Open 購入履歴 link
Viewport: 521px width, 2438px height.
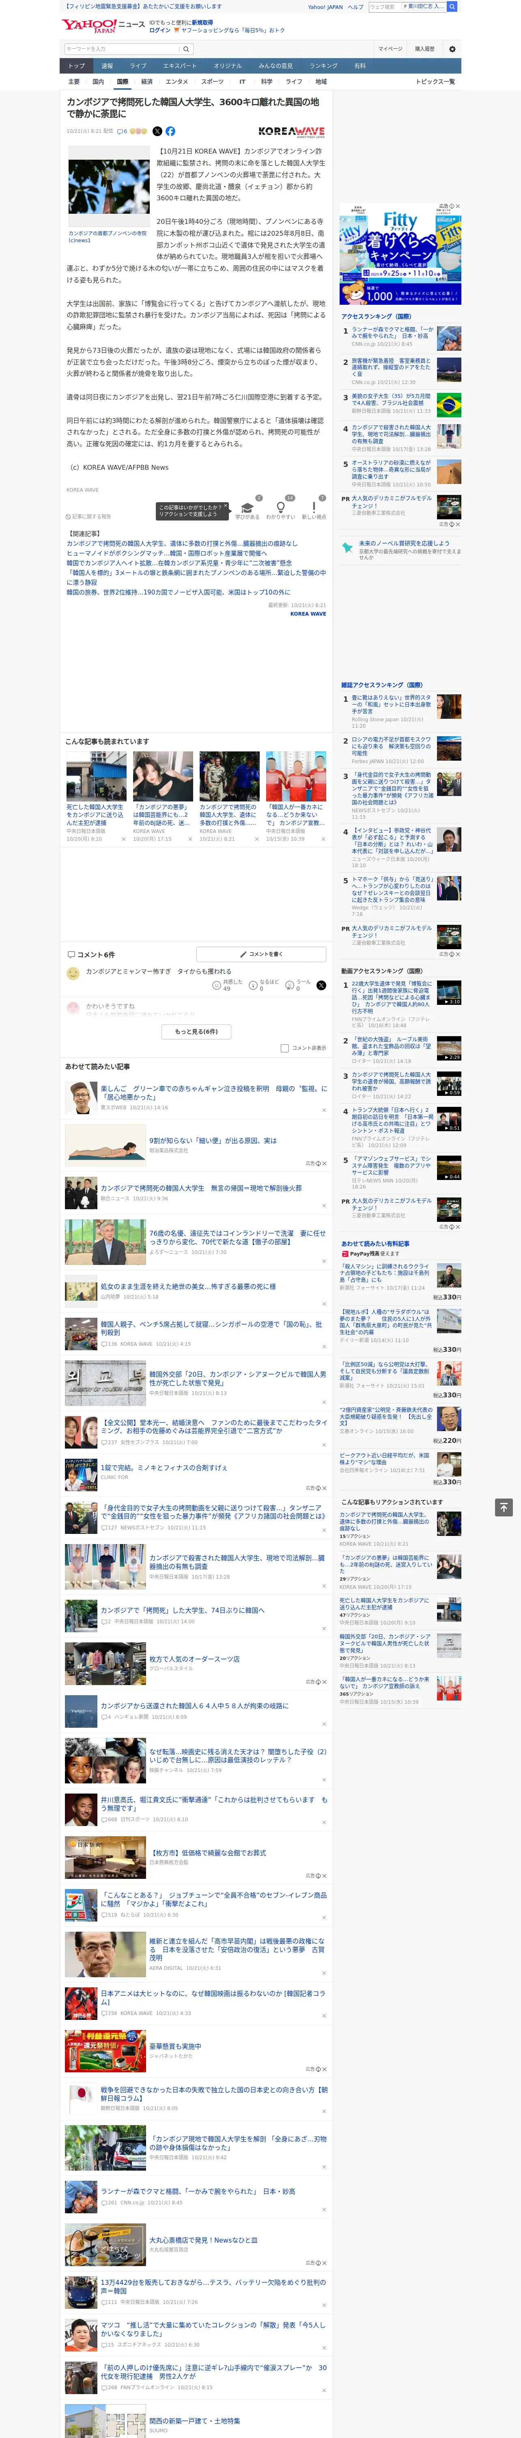click(x=424, y=49)
